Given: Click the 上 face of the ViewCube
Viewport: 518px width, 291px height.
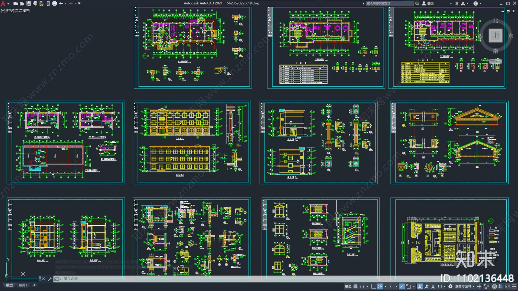Looking at the screenshot, I should pyautogui.click(x=495, y=36).
